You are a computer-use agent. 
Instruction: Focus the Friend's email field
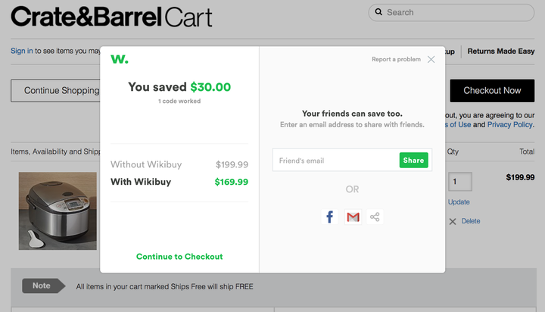[x=336, y=160]
